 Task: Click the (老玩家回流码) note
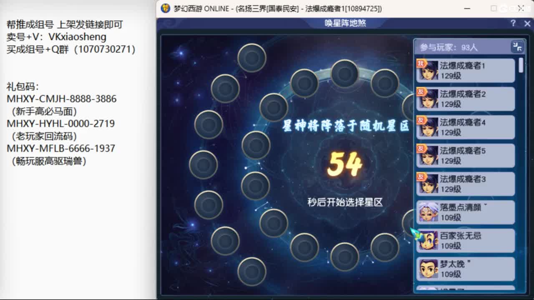point(44,136)
